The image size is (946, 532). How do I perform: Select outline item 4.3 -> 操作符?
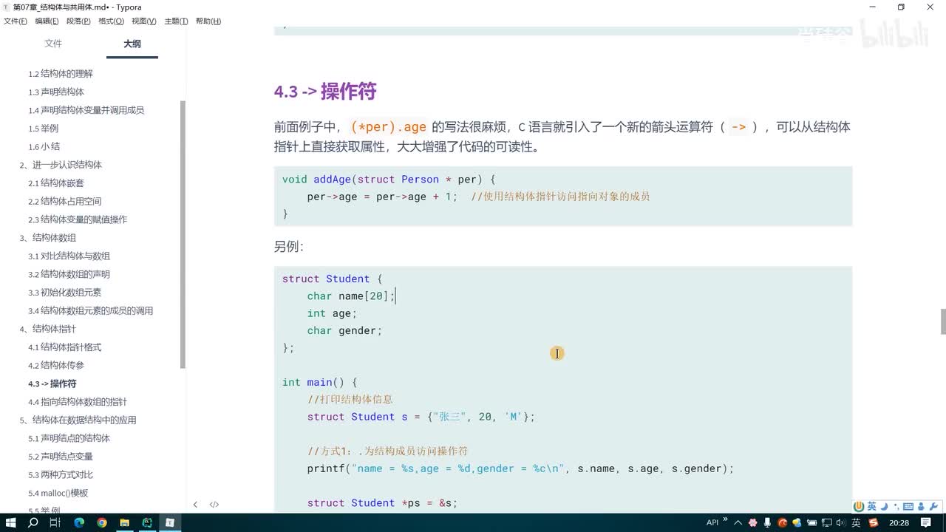pos(52,383)
